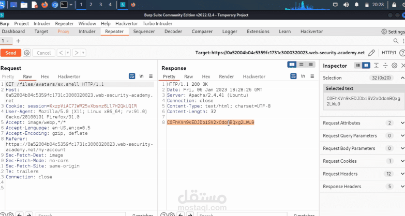
Task: Expand Request Headers section
Action: 402,174
